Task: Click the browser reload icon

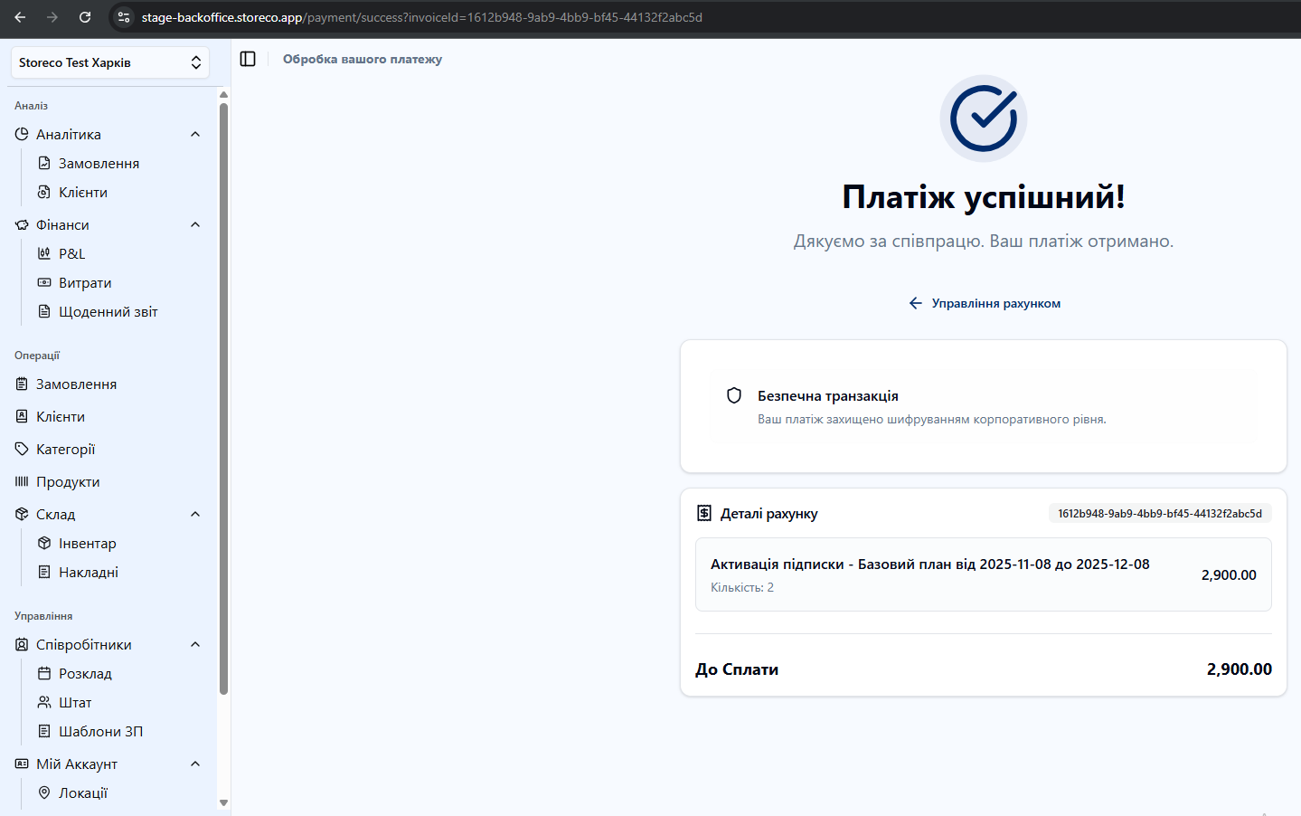Action: pyautogui.click(x=85, y=17)
